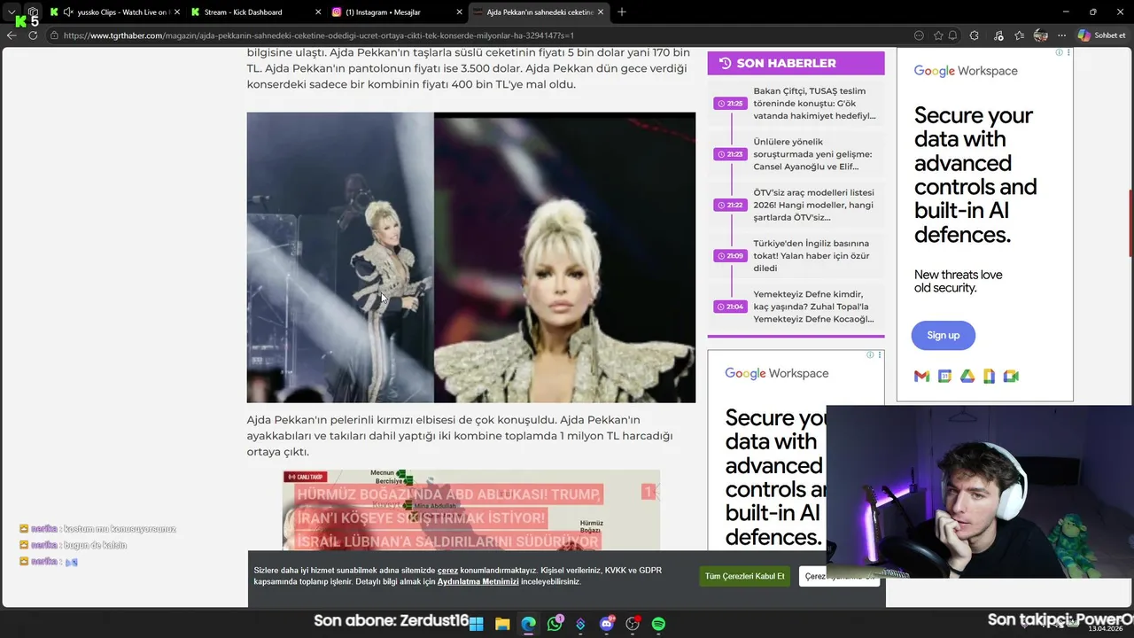Click Sign up in Google Workspace ad
This screenshot has height=638, width=1134.
tap(944, 335)
